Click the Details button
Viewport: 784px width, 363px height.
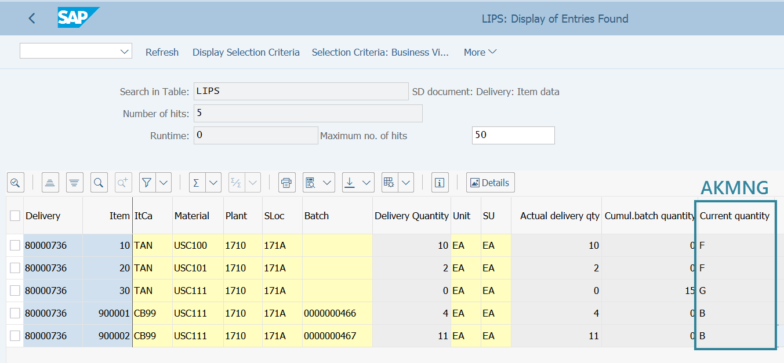[x=490, y=183]
